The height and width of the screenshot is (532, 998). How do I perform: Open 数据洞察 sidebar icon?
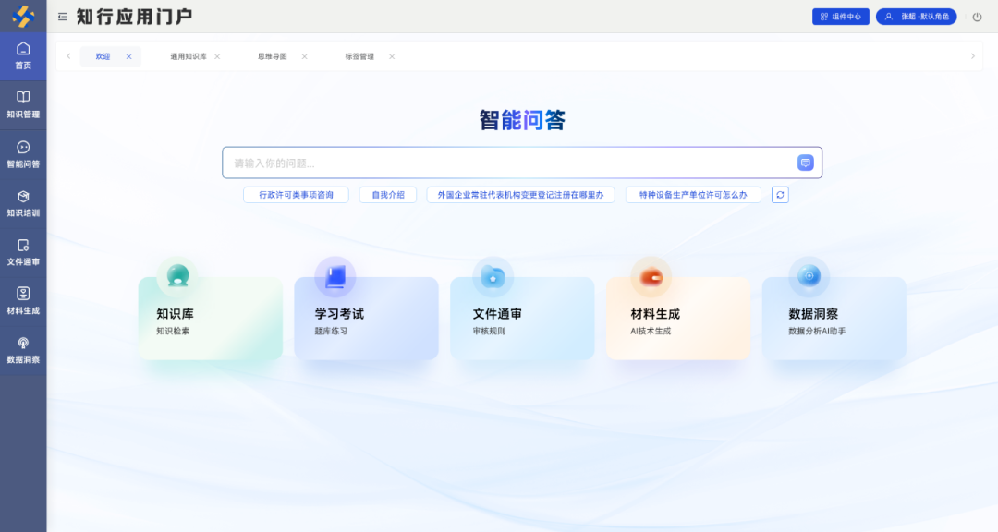(23, 349)
